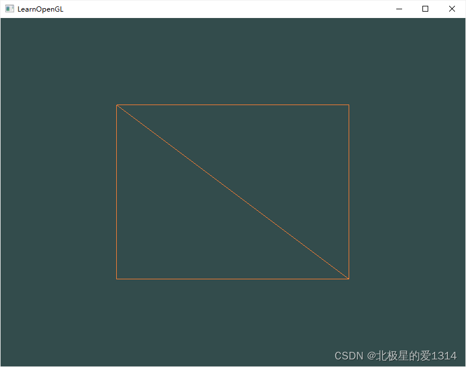Close the LearnOpenGL window

451,9
